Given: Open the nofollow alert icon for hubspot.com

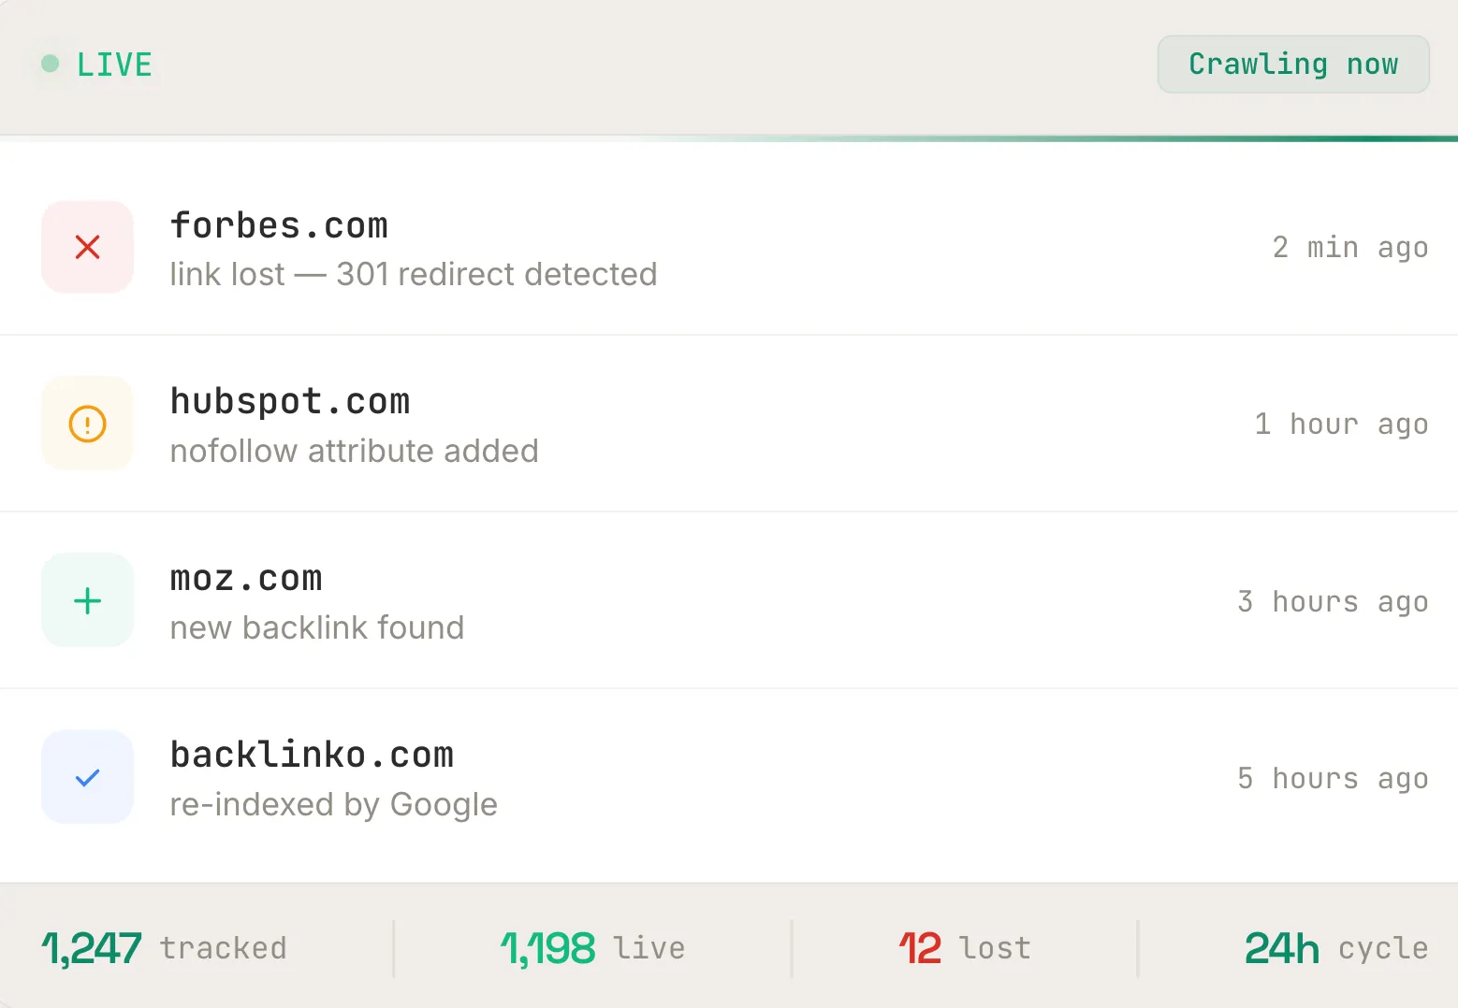Looking at the screenshot, I should tap(87, 423).
